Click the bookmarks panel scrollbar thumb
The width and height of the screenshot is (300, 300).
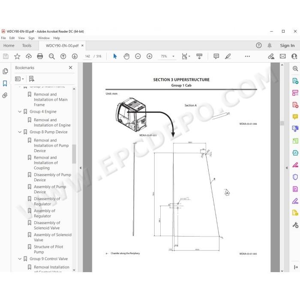[x=74, y=154]
